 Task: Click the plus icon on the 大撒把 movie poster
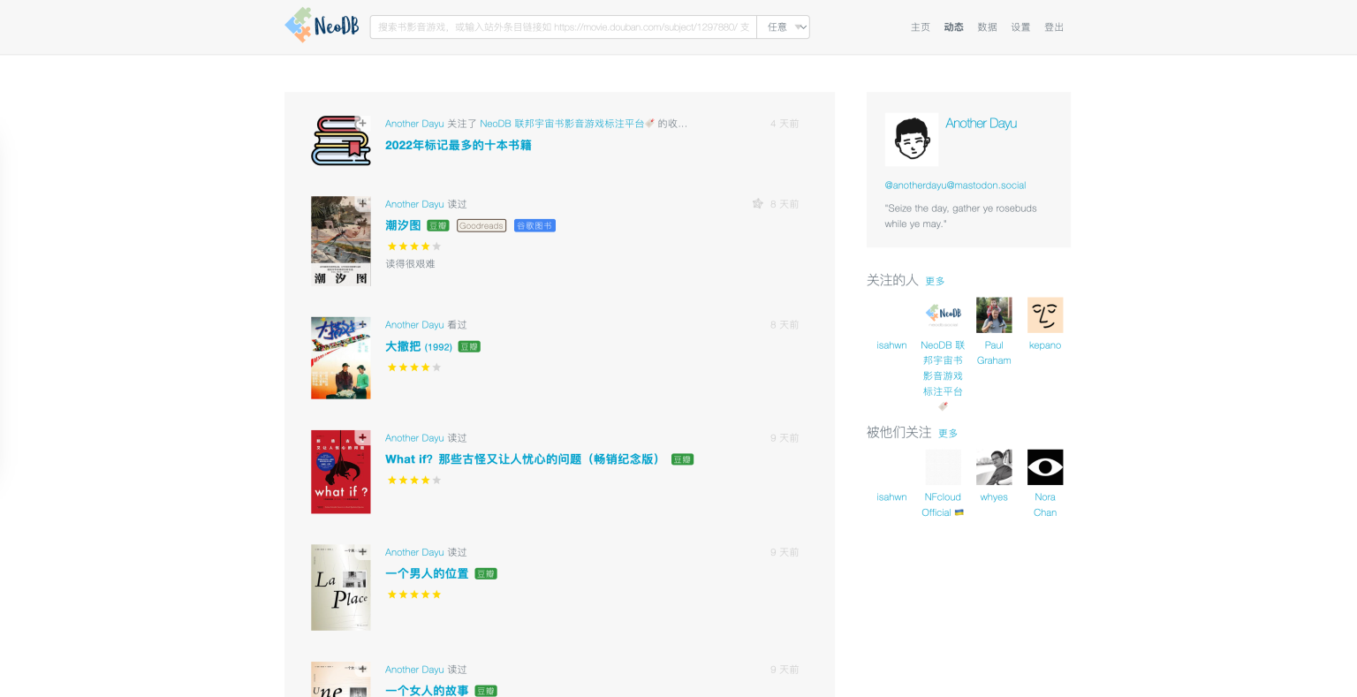click(362, 323)
